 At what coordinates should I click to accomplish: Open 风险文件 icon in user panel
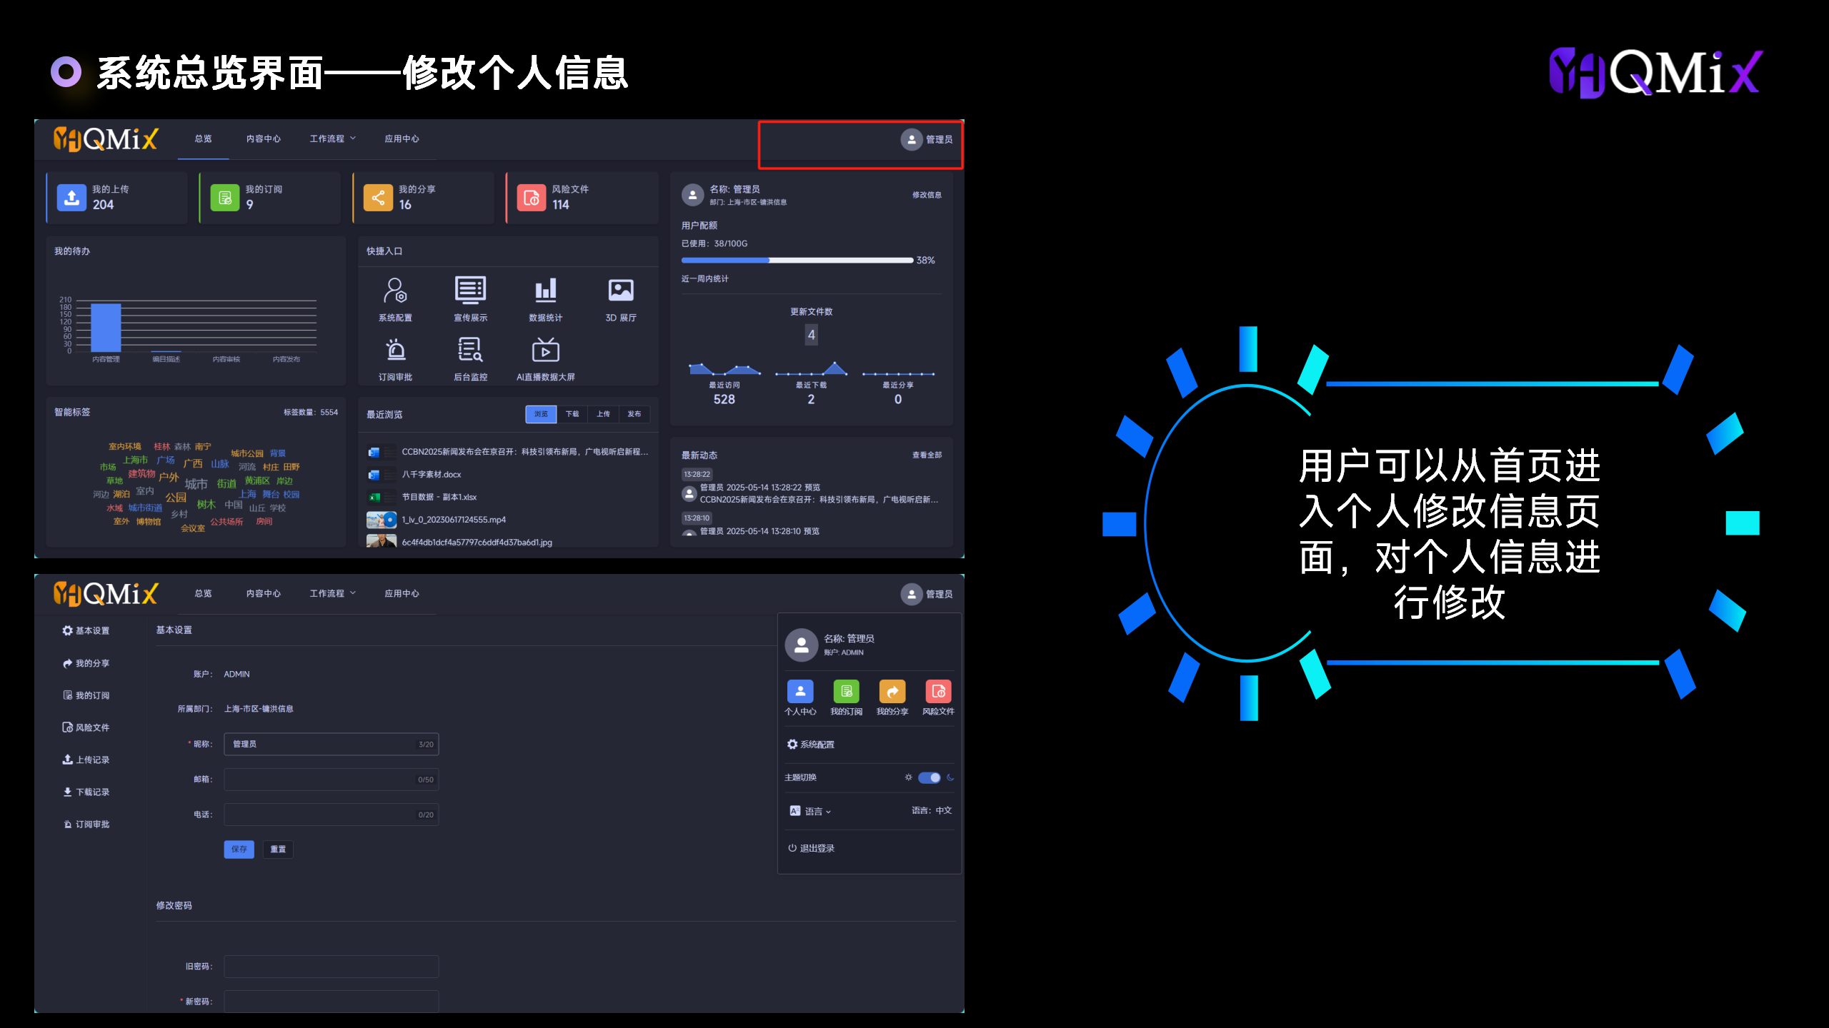pyautogui.click(x=937, y=692)
